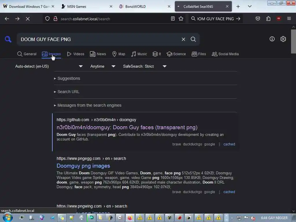Switch to the Videos category
The height and width of the screenshot is (222, 296).
pos(76,54)
